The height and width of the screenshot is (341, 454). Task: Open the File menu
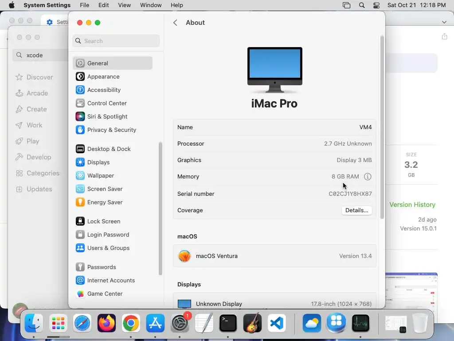point(85,5)
